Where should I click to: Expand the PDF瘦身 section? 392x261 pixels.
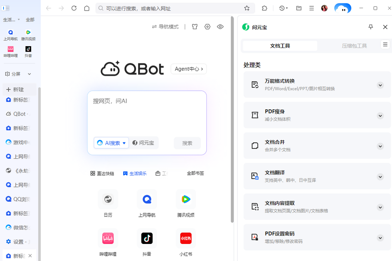[380, 116]
